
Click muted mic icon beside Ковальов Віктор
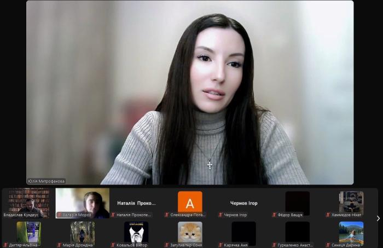pyautogui.click(x=113, y=245)
